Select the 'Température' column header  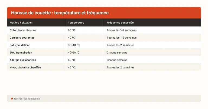[x=76, y=23]
